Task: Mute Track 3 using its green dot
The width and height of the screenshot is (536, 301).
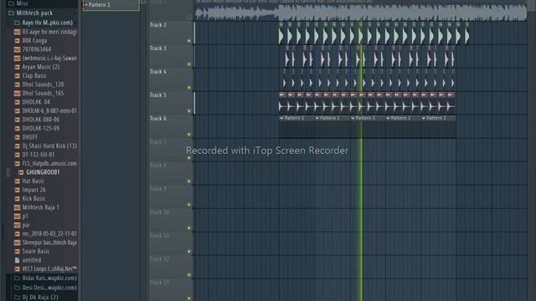Action: point(189,64)
